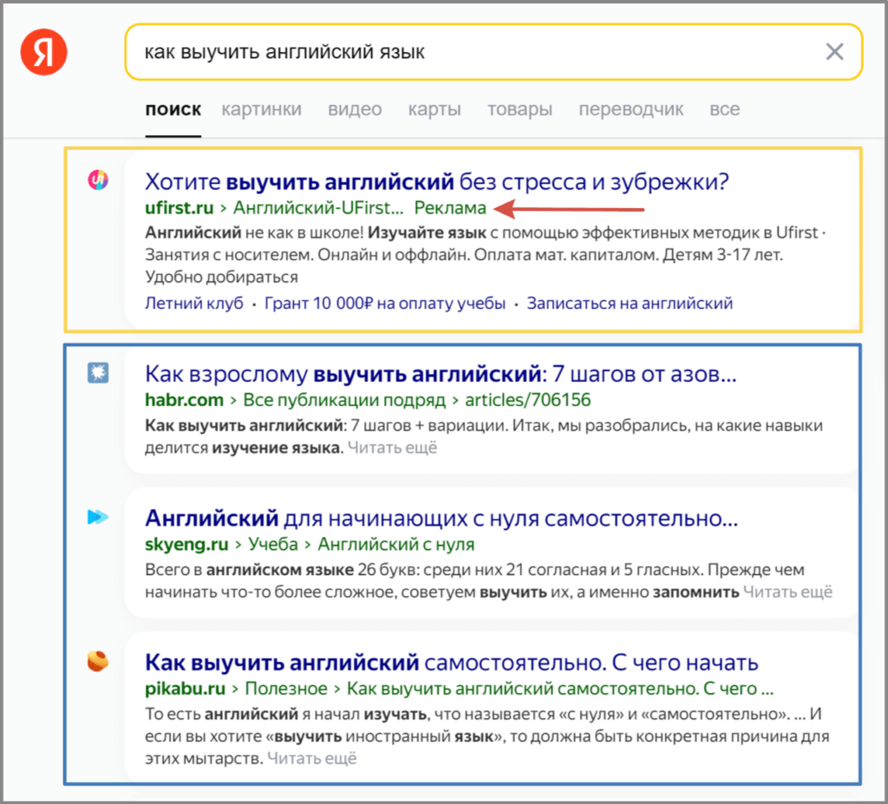Viewport: 888px width, 804px height.
Task: Open the переводчик tab
Action: pyautogui.click(x=630, y=109)
